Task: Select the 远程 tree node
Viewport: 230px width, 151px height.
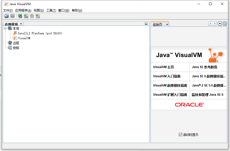Action: (x=16, y=43)
